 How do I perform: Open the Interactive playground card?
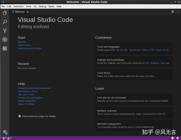(134, 125)
